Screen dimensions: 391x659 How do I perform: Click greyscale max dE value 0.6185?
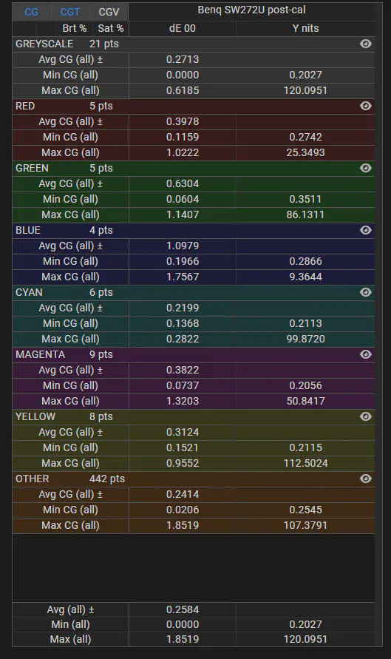point(183,90)
